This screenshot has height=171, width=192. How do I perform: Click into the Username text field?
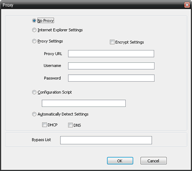tap(111, 66)
